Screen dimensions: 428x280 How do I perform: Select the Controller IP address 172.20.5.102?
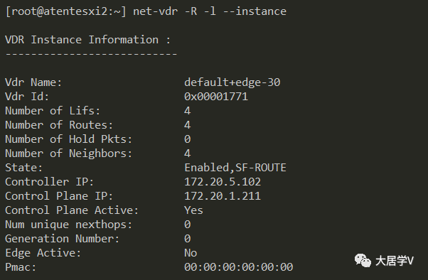click(x=223, y=182)
